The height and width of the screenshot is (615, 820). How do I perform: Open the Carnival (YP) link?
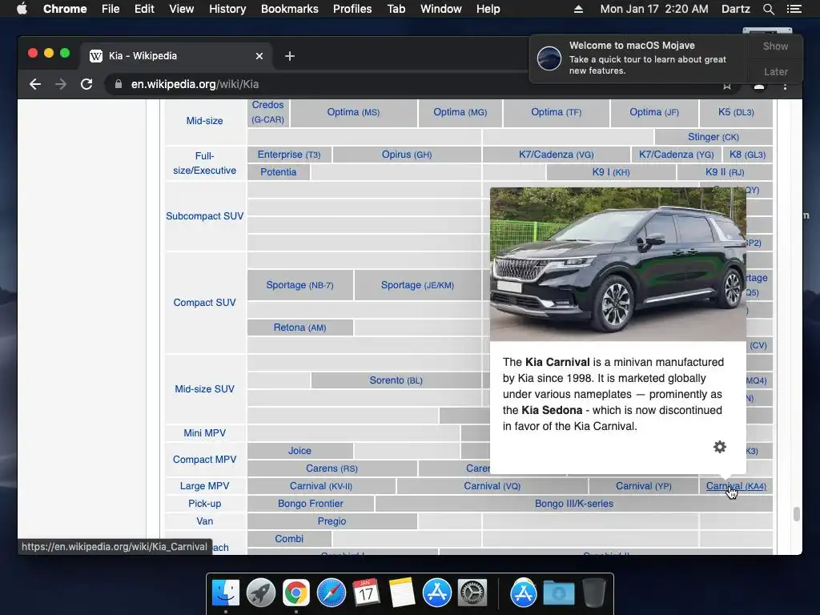pyautogui.click(x=644, y=486)
